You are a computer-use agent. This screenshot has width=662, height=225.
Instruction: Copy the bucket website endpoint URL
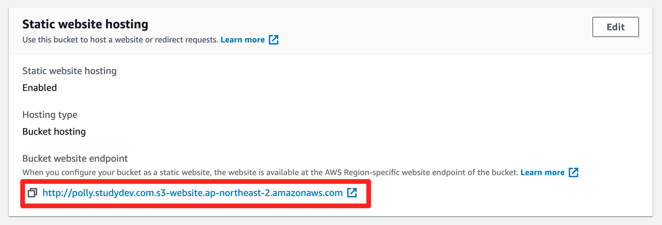point(32,193)
